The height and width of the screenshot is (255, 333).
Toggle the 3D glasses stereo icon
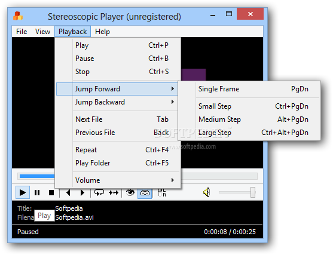pos(145,193)
